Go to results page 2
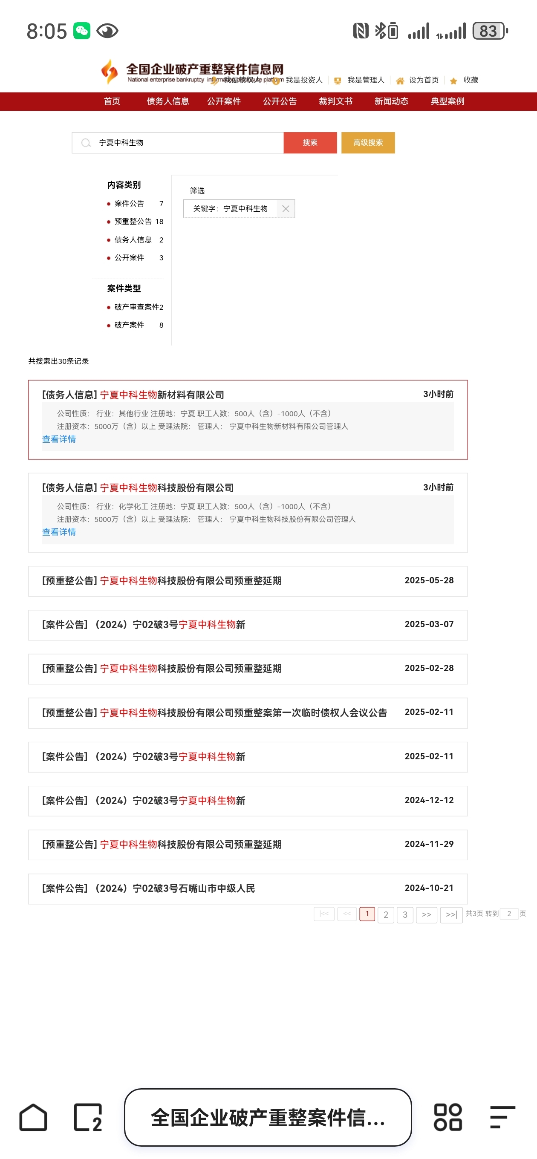 coord(386,915)
